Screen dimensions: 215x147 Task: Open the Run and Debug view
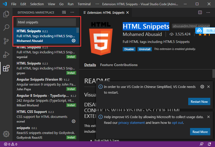click(x=6, y=54)
